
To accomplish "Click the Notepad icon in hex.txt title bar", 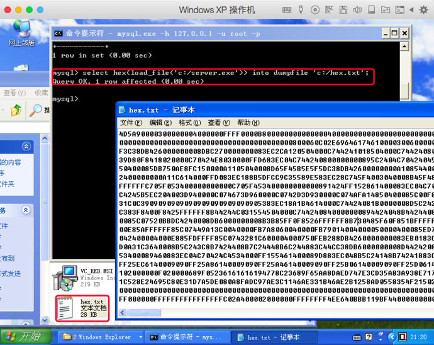I will [122, 110].
